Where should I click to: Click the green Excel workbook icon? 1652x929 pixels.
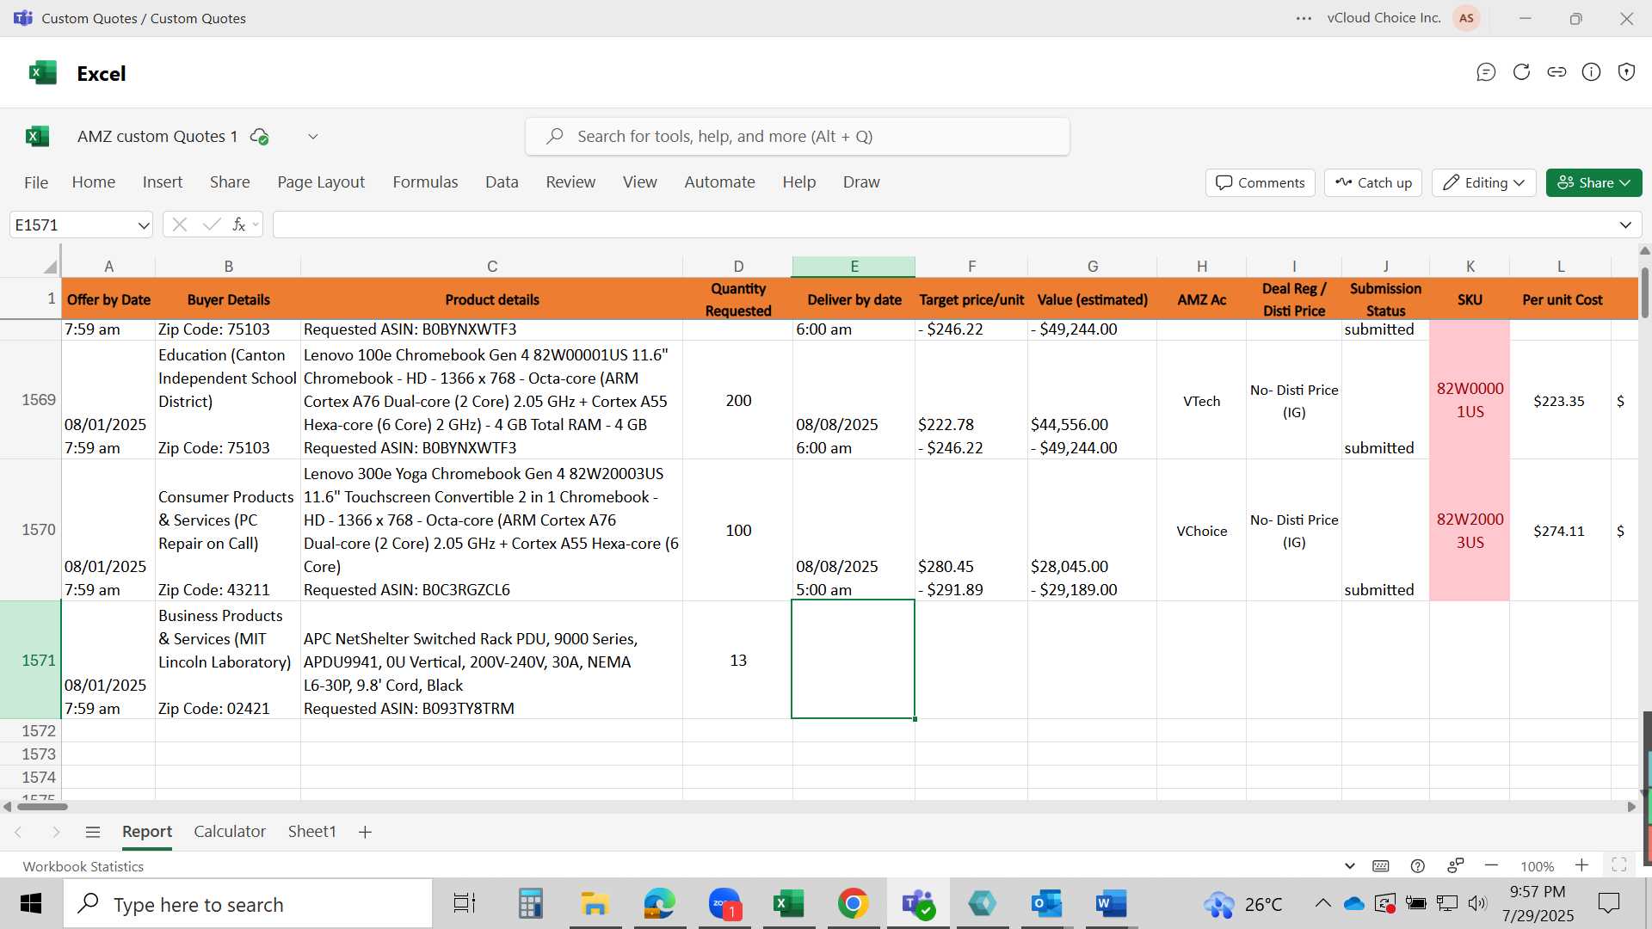coord(37,137)
